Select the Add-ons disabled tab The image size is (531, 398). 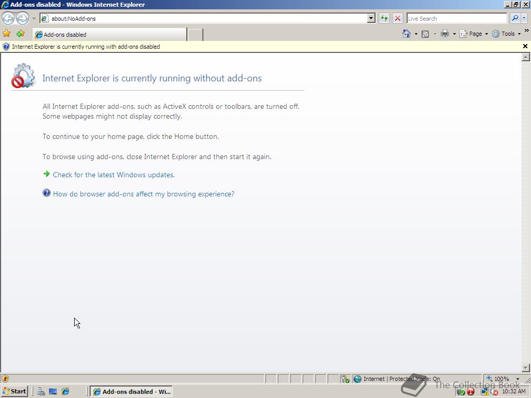110,35
